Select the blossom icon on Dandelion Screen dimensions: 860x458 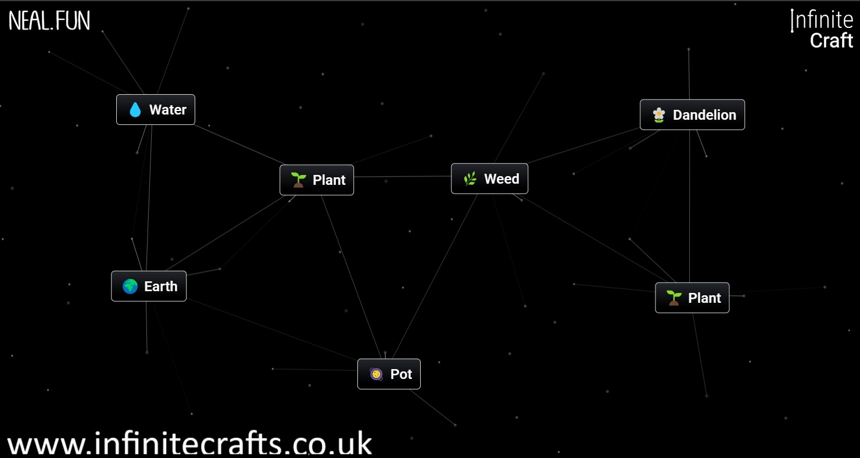(x=657, y=114)
